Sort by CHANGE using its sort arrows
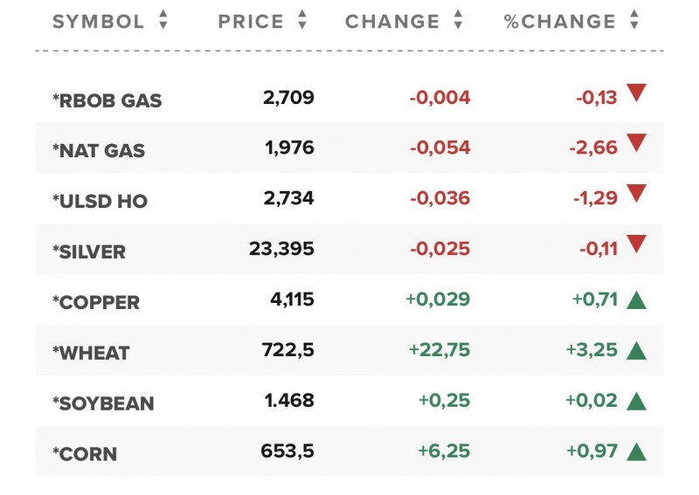Screen dimensions: 699x495 [458, 21]
